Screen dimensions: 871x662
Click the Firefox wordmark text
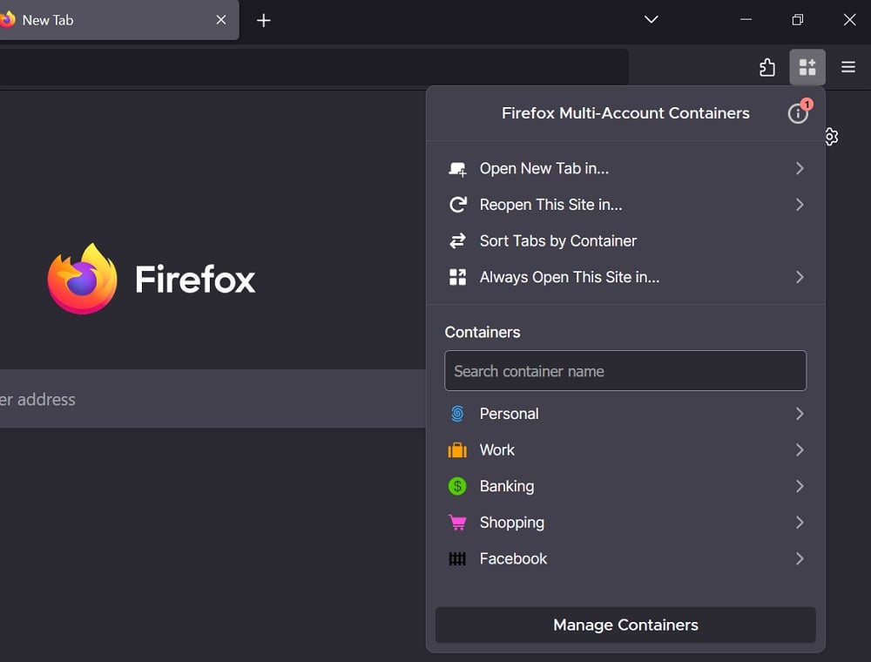(195, 280)
